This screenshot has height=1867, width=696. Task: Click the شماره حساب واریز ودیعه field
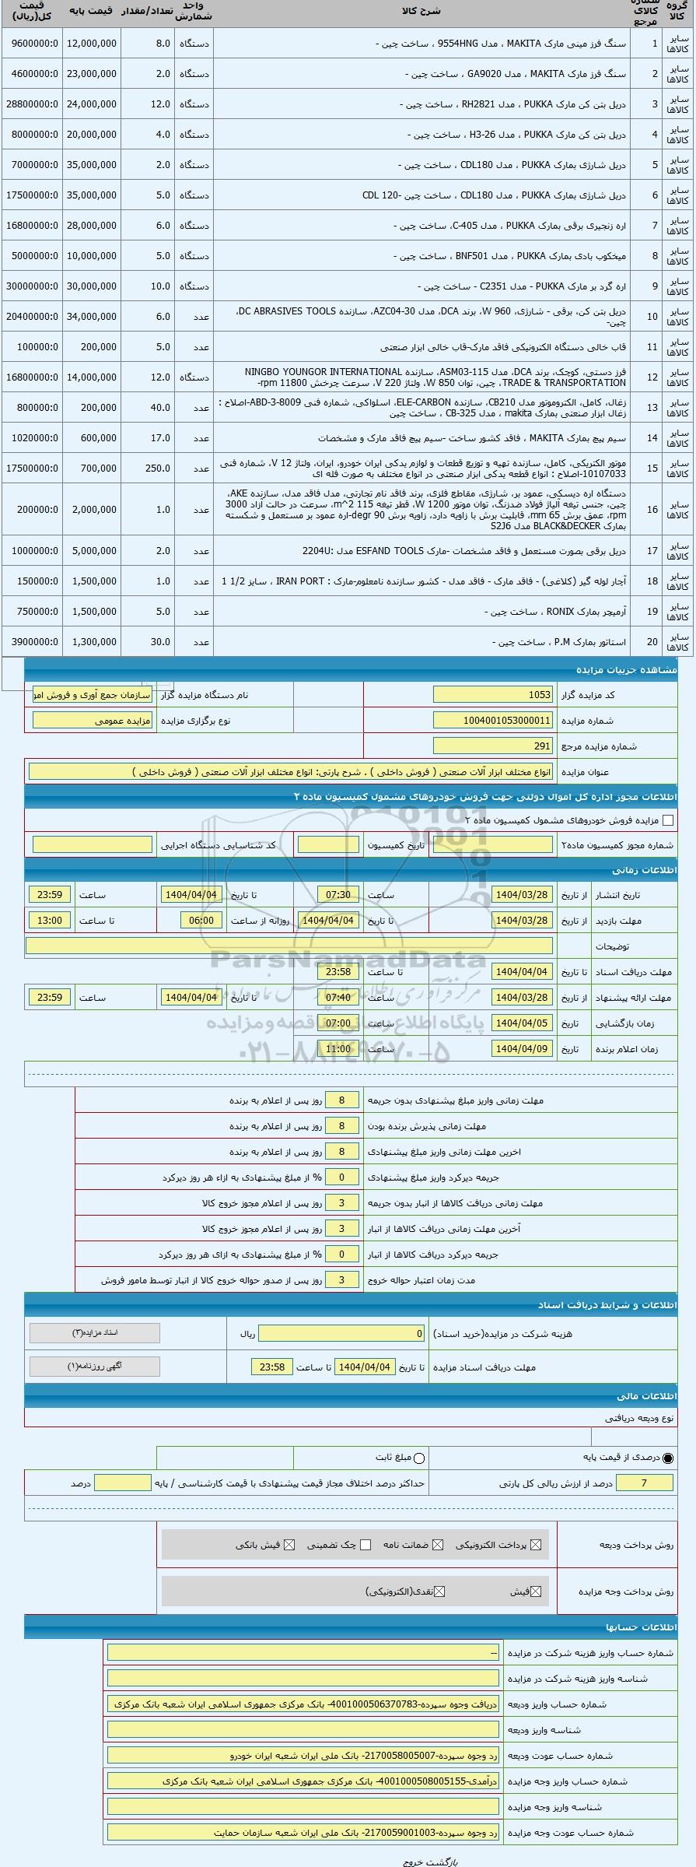(303, 1704)
